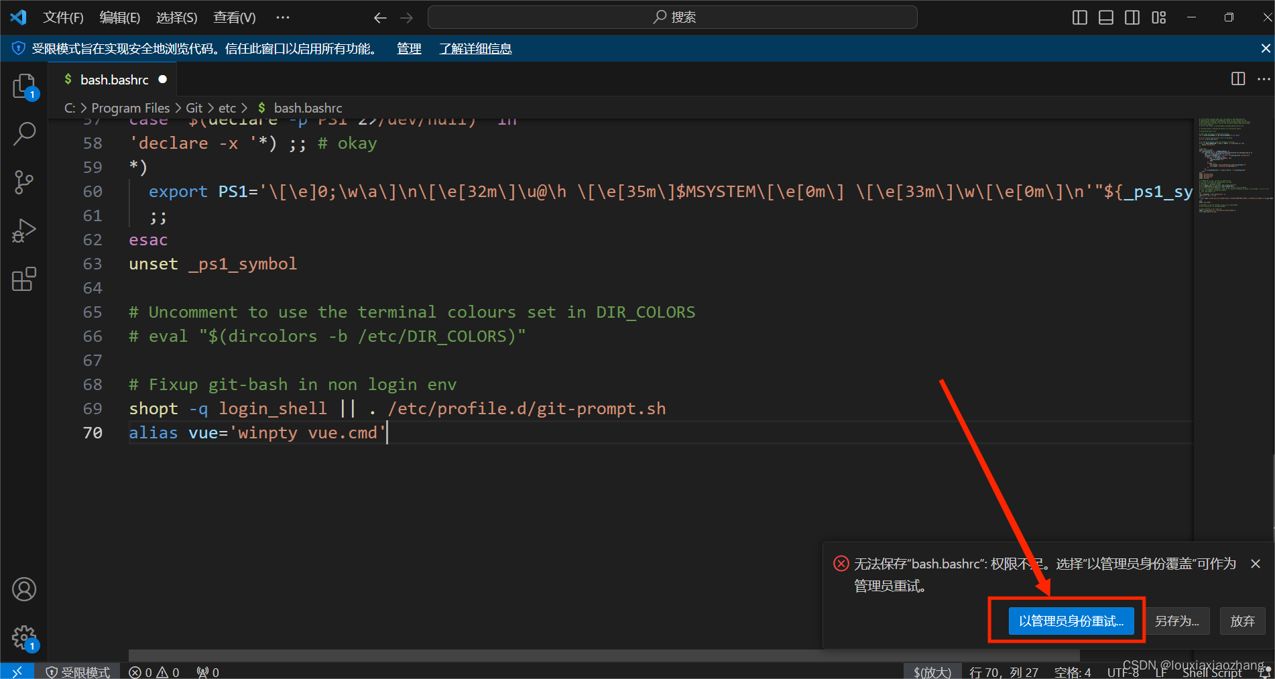Expand the C: breadcrumb segment
The width and height of the screenshot is (1275, 679).
(x=70, y=108)
